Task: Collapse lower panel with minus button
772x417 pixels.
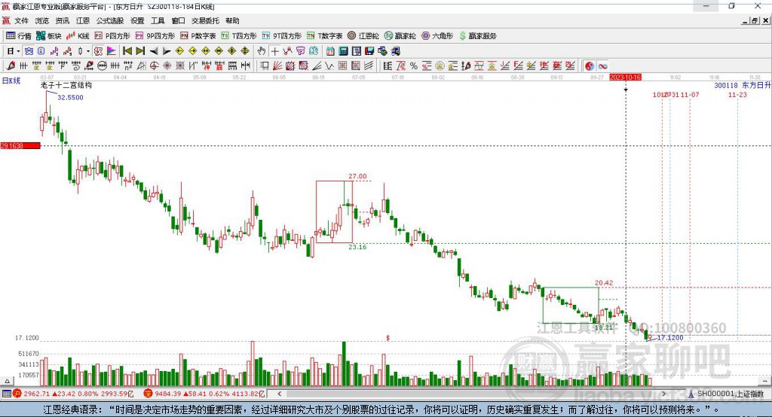Action: (x=764, y=381)
